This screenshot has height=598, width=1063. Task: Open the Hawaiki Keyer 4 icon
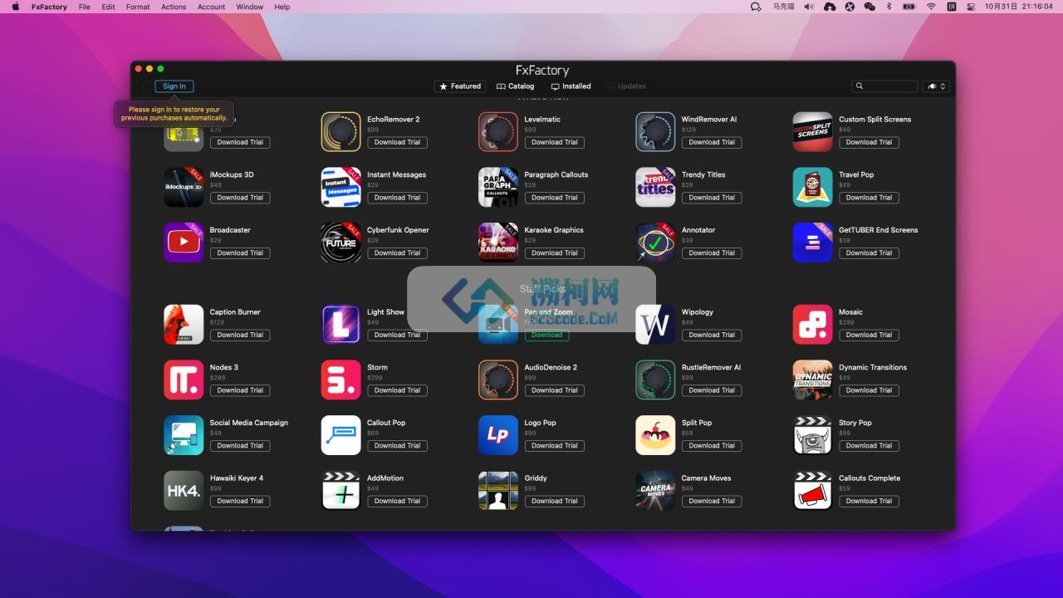[x=184, y=490]
